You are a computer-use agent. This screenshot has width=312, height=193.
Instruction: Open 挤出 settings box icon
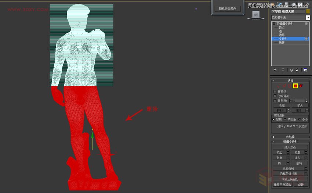coord(288,152)
